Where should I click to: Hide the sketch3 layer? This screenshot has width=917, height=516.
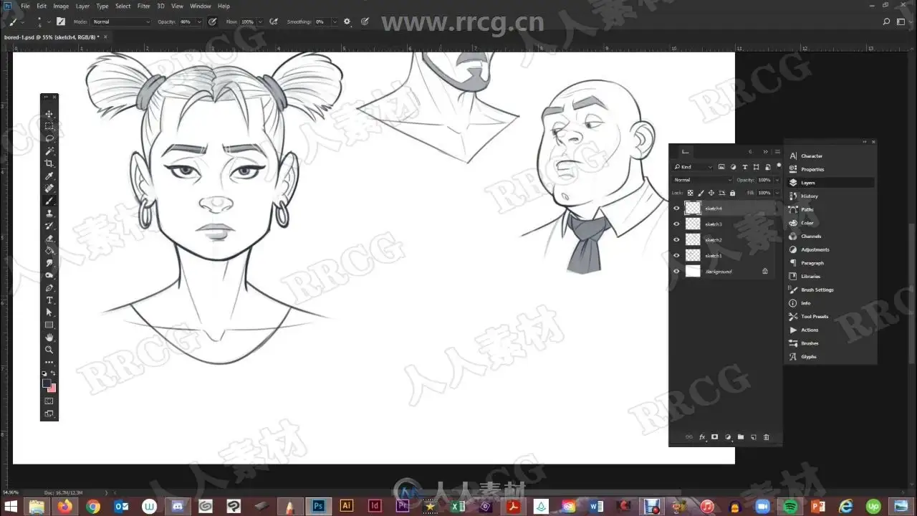tap(676, 224)
